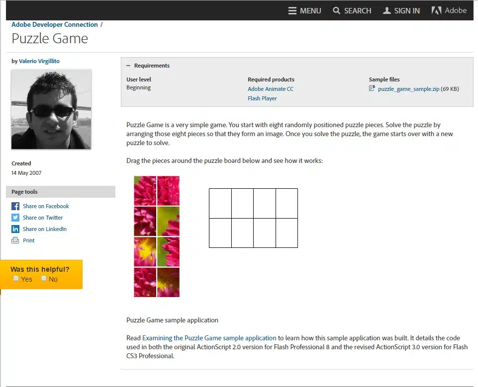The width and height of the screenshot is (478, 387).
Task: Click the LinkedIn share icon
Action: click(x=15, y=229)
